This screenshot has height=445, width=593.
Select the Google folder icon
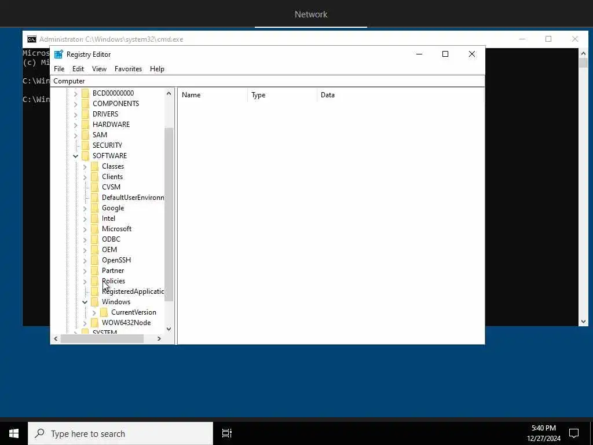[95, 208]
